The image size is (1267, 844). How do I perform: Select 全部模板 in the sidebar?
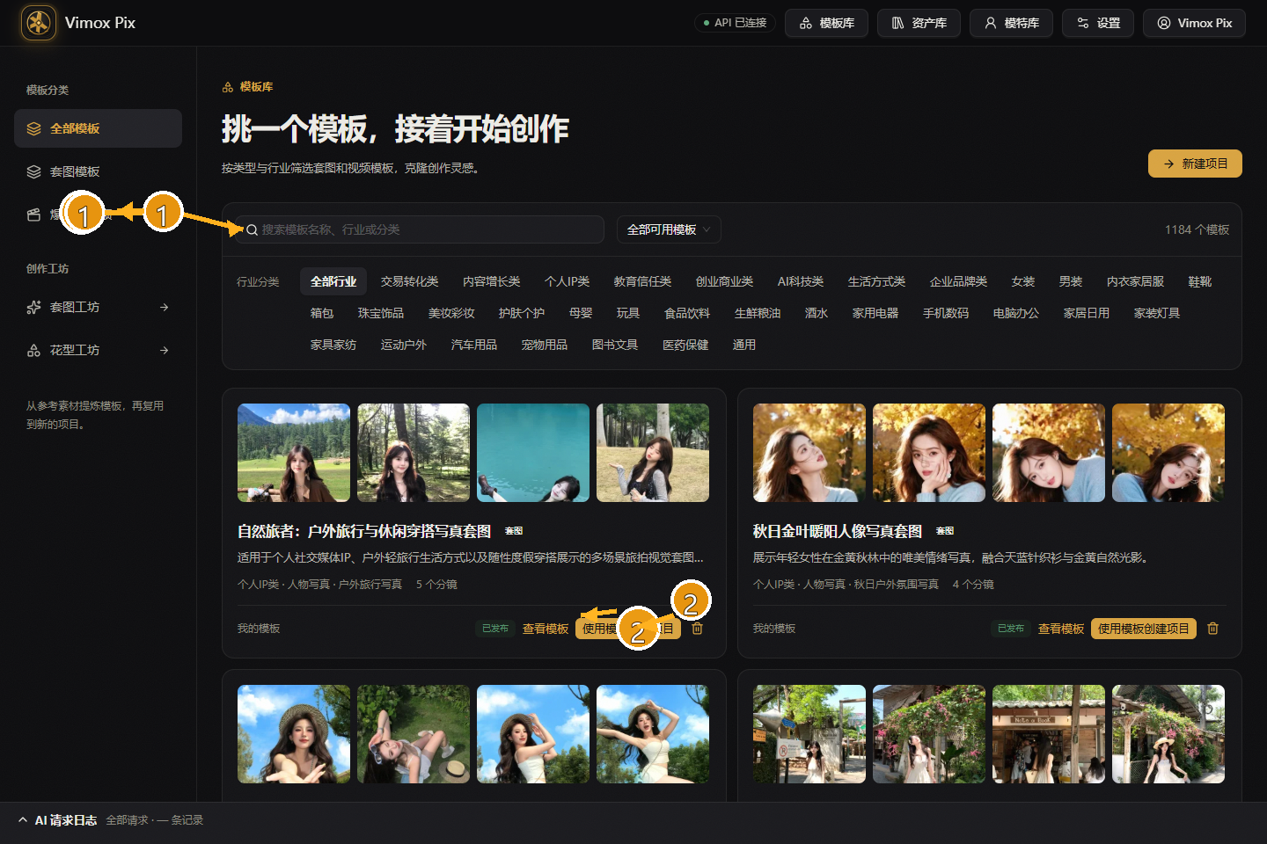[x=98, y=128]
